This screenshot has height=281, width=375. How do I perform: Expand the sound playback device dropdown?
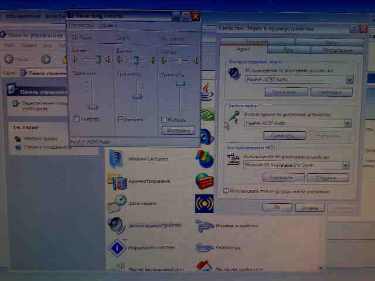click(x=349, y=79)
